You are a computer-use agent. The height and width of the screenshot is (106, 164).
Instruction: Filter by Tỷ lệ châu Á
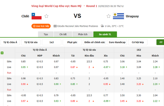[10, 42]
